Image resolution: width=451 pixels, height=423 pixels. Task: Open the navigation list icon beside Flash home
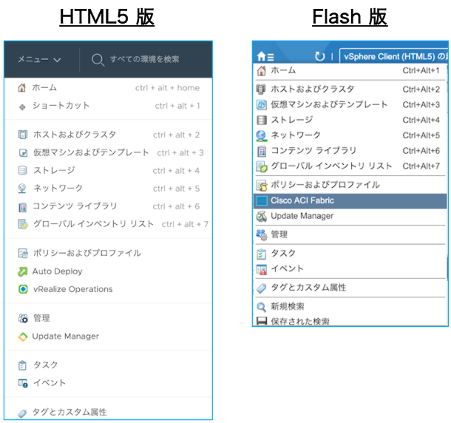point(271,57)
